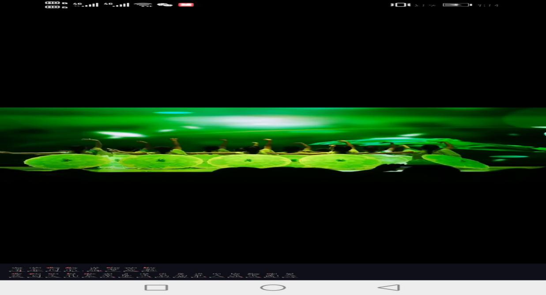Screen dimensions: 546x295
Task: Tap the black area above the video
Action: point(273,57)
